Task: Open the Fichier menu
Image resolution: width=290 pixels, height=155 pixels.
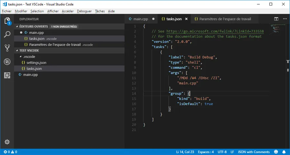Action: click(7, 11)
